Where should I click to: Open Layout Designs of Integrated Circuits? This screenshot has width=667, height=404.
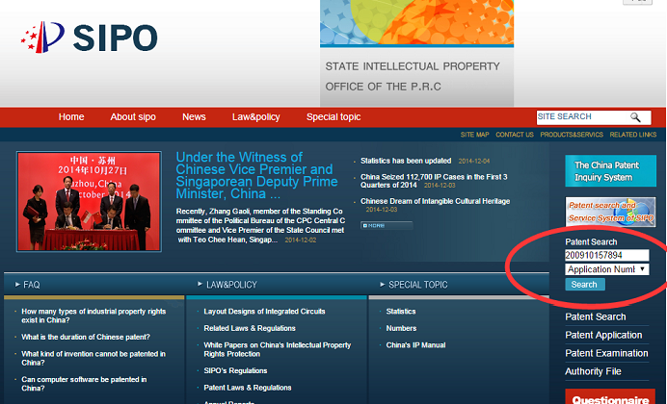click(x=264, y=312)
